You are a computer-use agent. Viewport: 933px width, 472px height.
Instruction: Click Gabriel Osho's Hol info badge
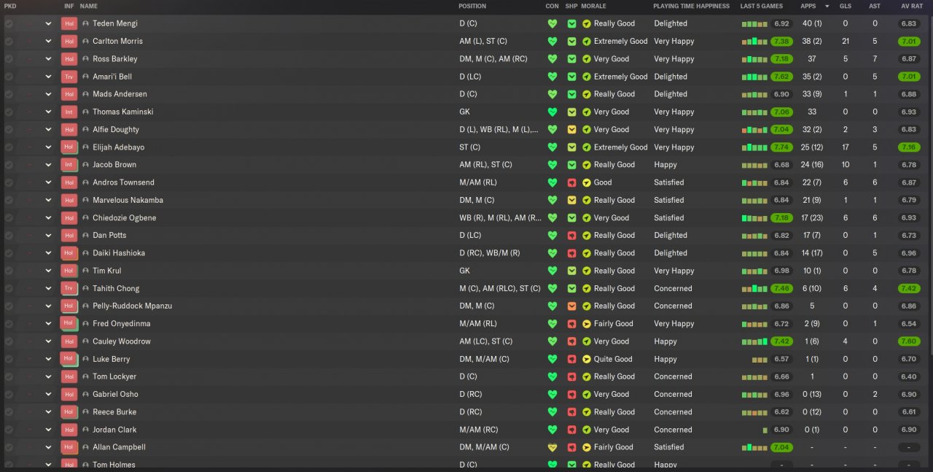69,394
